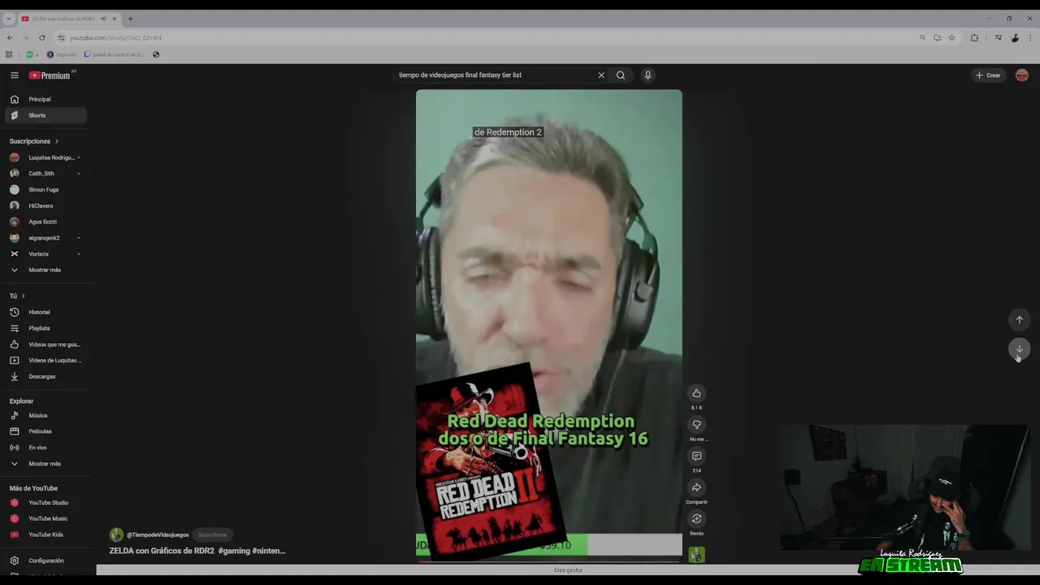The height and width of the screenshot is (585, 1040).
Task: Open YouTube Music link
Action: (45, 518)
